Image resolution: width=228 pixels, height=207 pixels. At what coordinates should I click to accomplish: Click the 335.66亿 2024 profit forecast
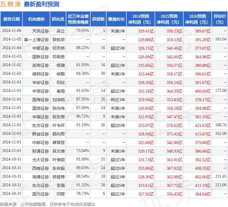coord(146,65)
